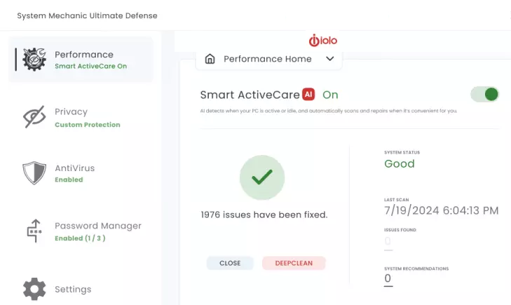
Task: Click the home icon beside Performance Home
Action: click(210, 60)
